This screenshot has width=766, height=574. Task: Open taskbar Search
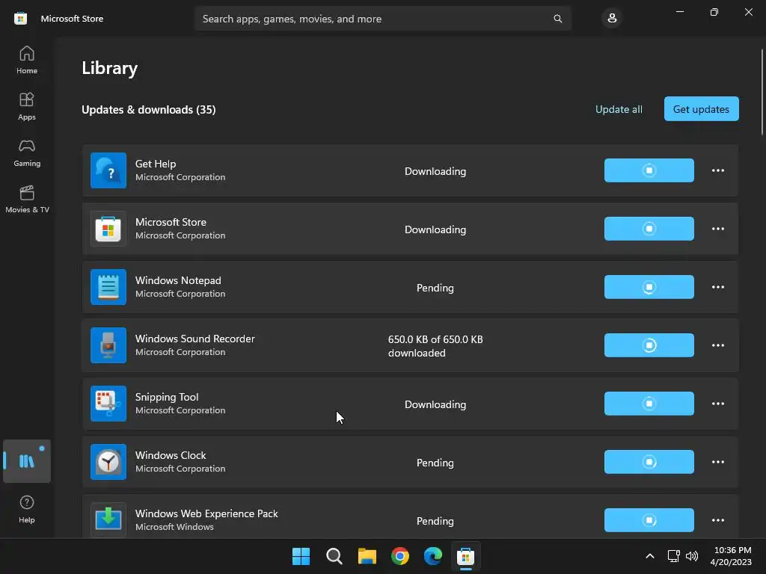pos(334,556)
